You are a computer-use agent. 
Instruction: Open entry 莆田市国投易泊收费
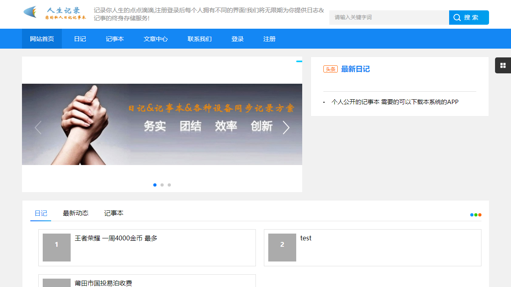pos(103,283)
